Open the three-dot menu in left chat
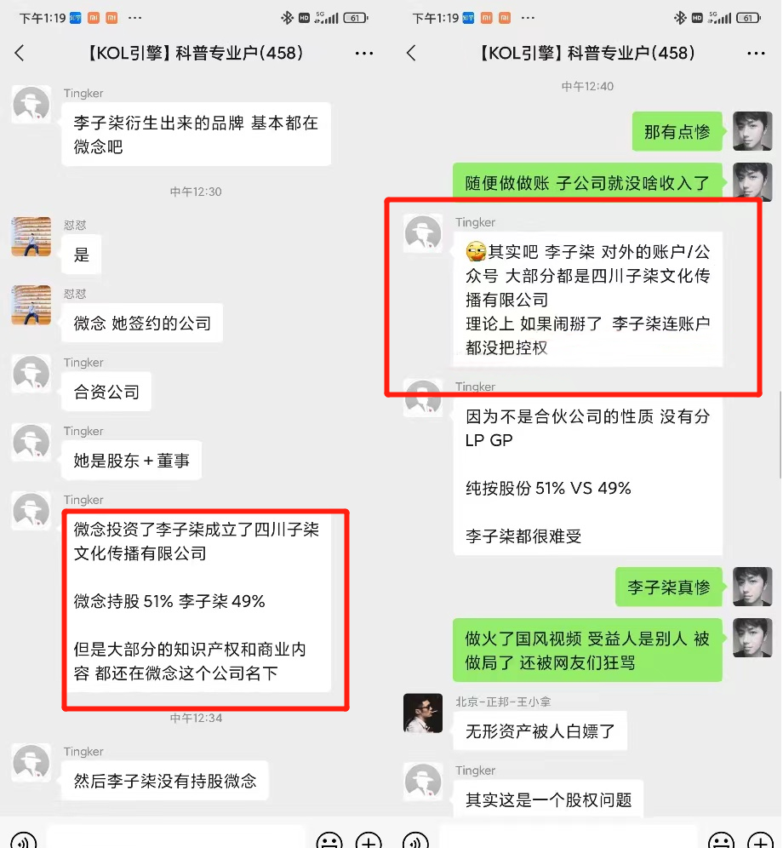Image resolution: width=783 pixels, height=848 pixels. click(364, 53)
